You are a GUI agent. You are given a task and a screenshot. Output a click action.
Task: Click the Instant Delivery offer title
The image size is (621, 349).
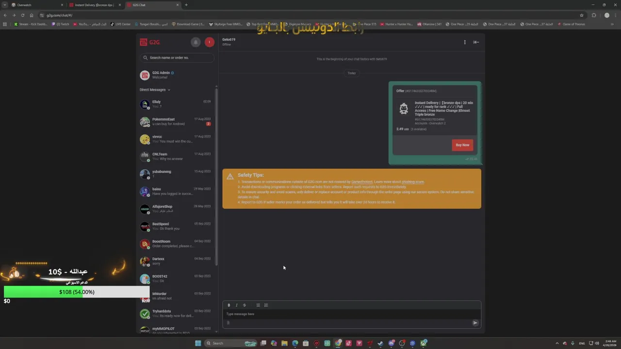443,109
